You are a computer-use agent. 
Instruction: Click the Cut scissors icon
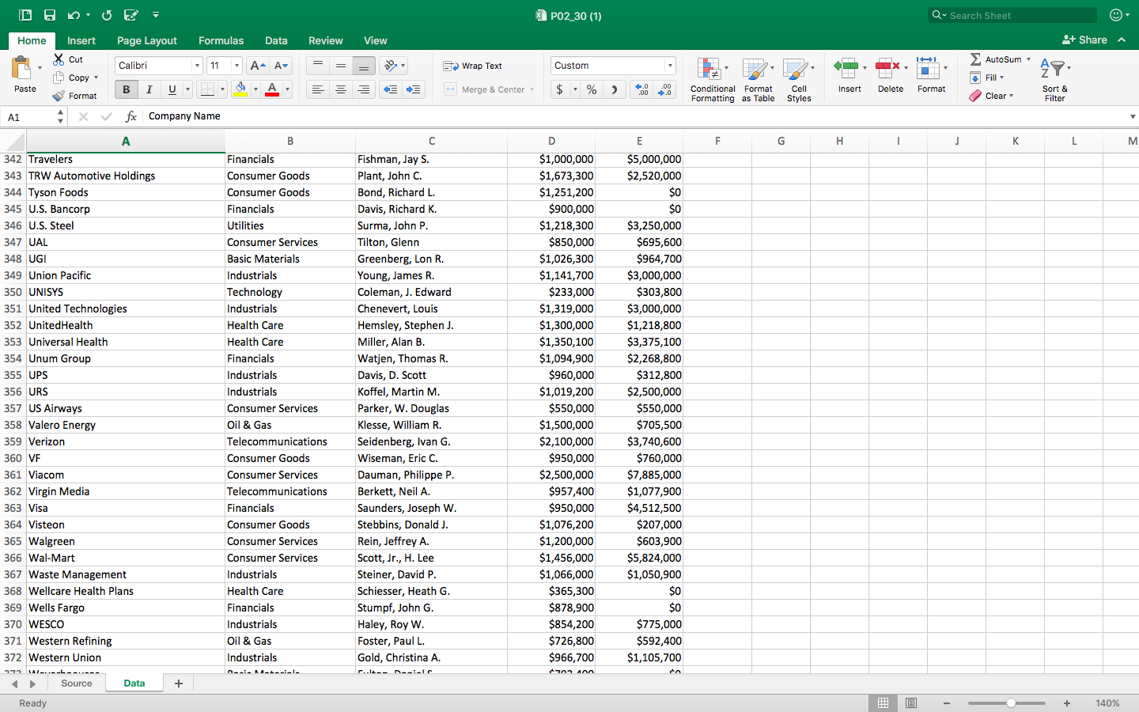coord(59,59)
